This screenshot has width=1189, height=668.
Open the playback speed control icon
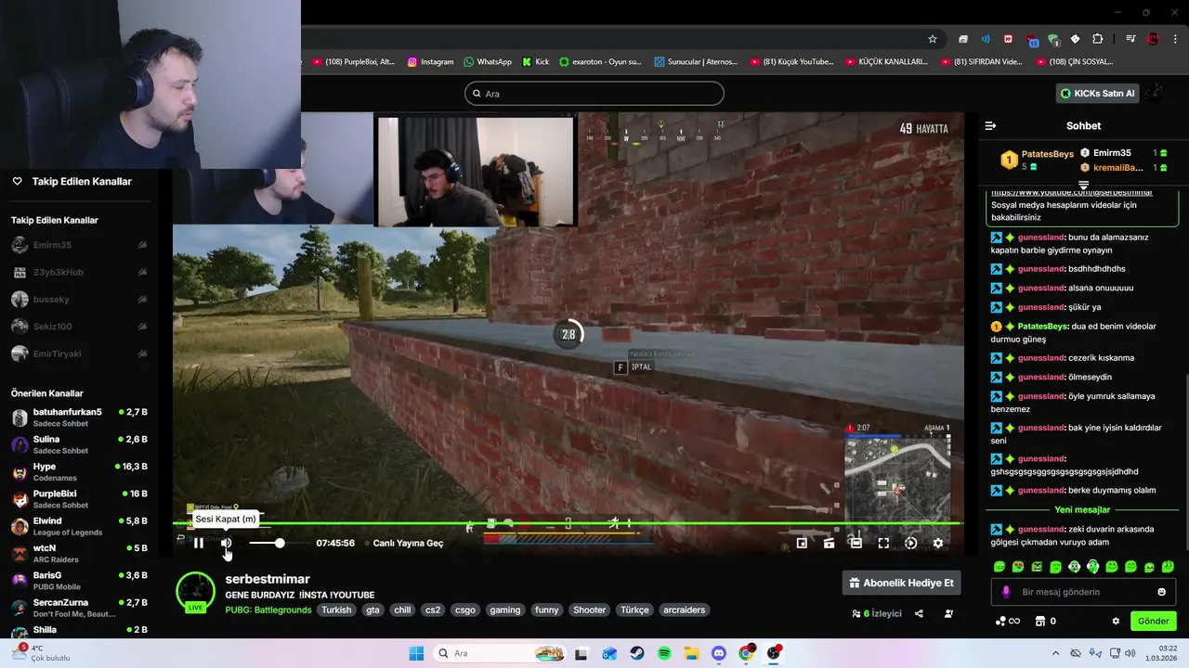click(910, 543)
